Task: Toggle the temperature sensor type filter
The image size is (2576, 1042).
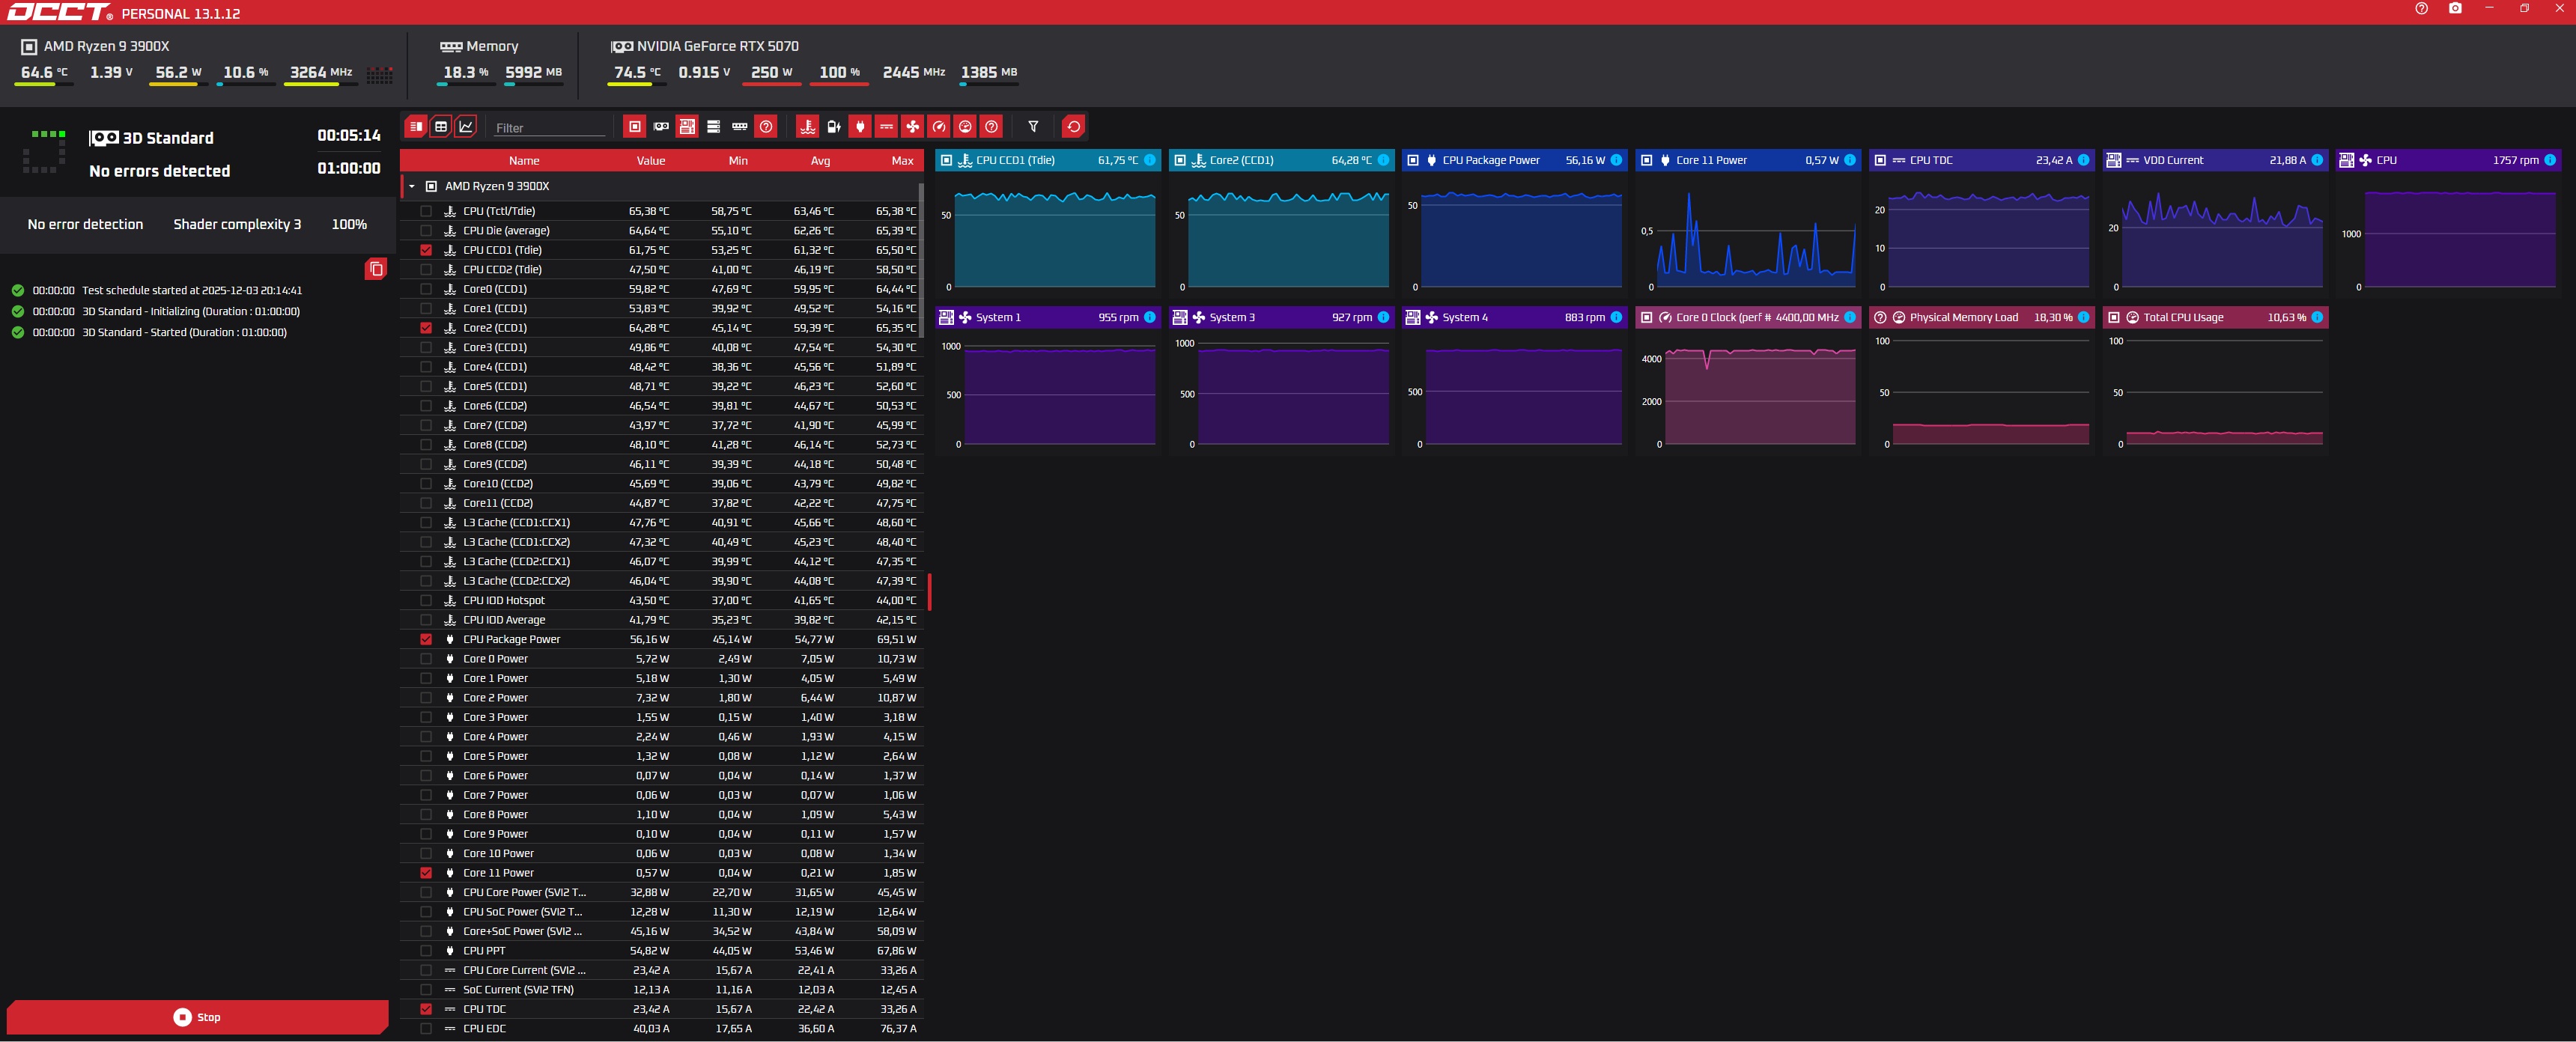Action: pos(807,127)
